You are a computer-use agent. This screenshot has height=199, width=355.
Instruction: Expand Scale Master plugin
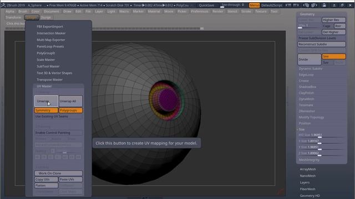(x=45, y=60)
